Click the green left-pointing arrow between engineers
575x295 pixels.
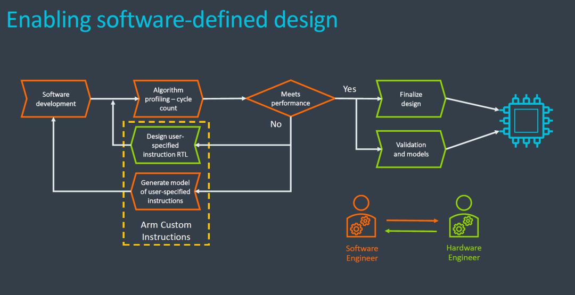pyautogui.click(x=412, y=231)
